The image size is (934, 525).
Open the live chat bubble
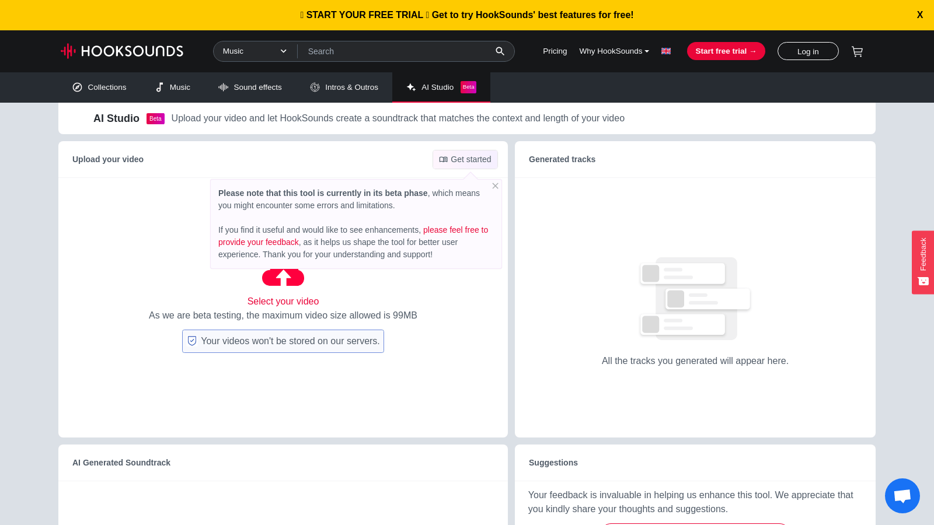902,496
